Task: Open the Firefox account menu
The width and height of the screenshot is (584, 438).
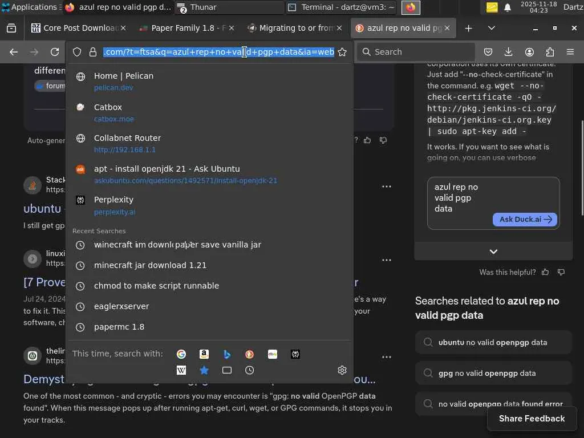Action: [529, 52]
